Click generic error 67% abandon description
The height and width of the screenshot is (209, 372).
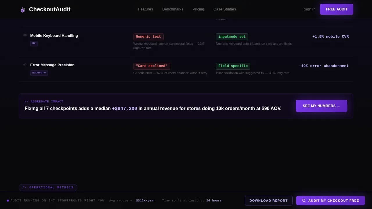coord(170,73)
